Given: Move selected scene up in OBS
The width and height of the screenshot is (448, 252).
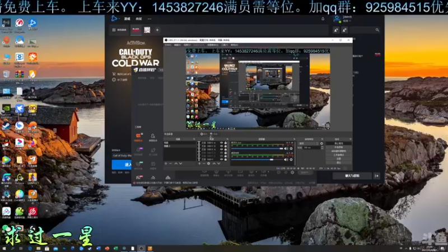Looking at the screenshot, I should pos(176,164).
